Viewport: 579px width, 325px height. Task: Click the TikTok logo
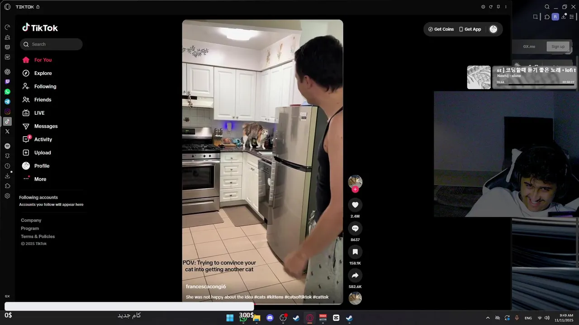click(x=40, y=28)
